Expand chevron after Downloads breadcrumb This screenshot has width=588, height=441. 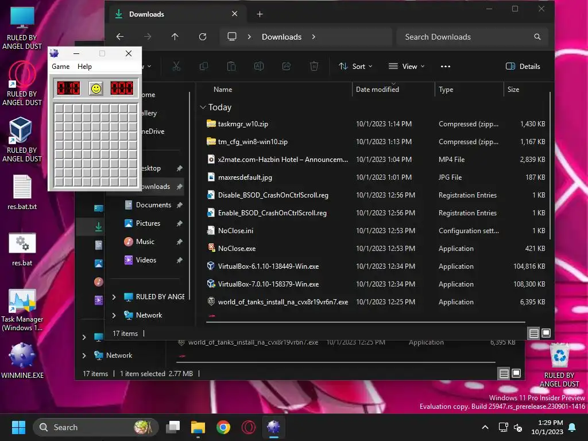click(314, 37)
